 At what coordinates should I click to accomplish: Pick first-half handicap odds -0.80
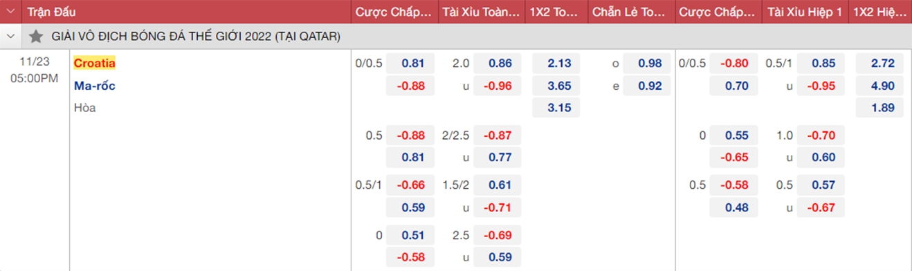coord(733,64)
